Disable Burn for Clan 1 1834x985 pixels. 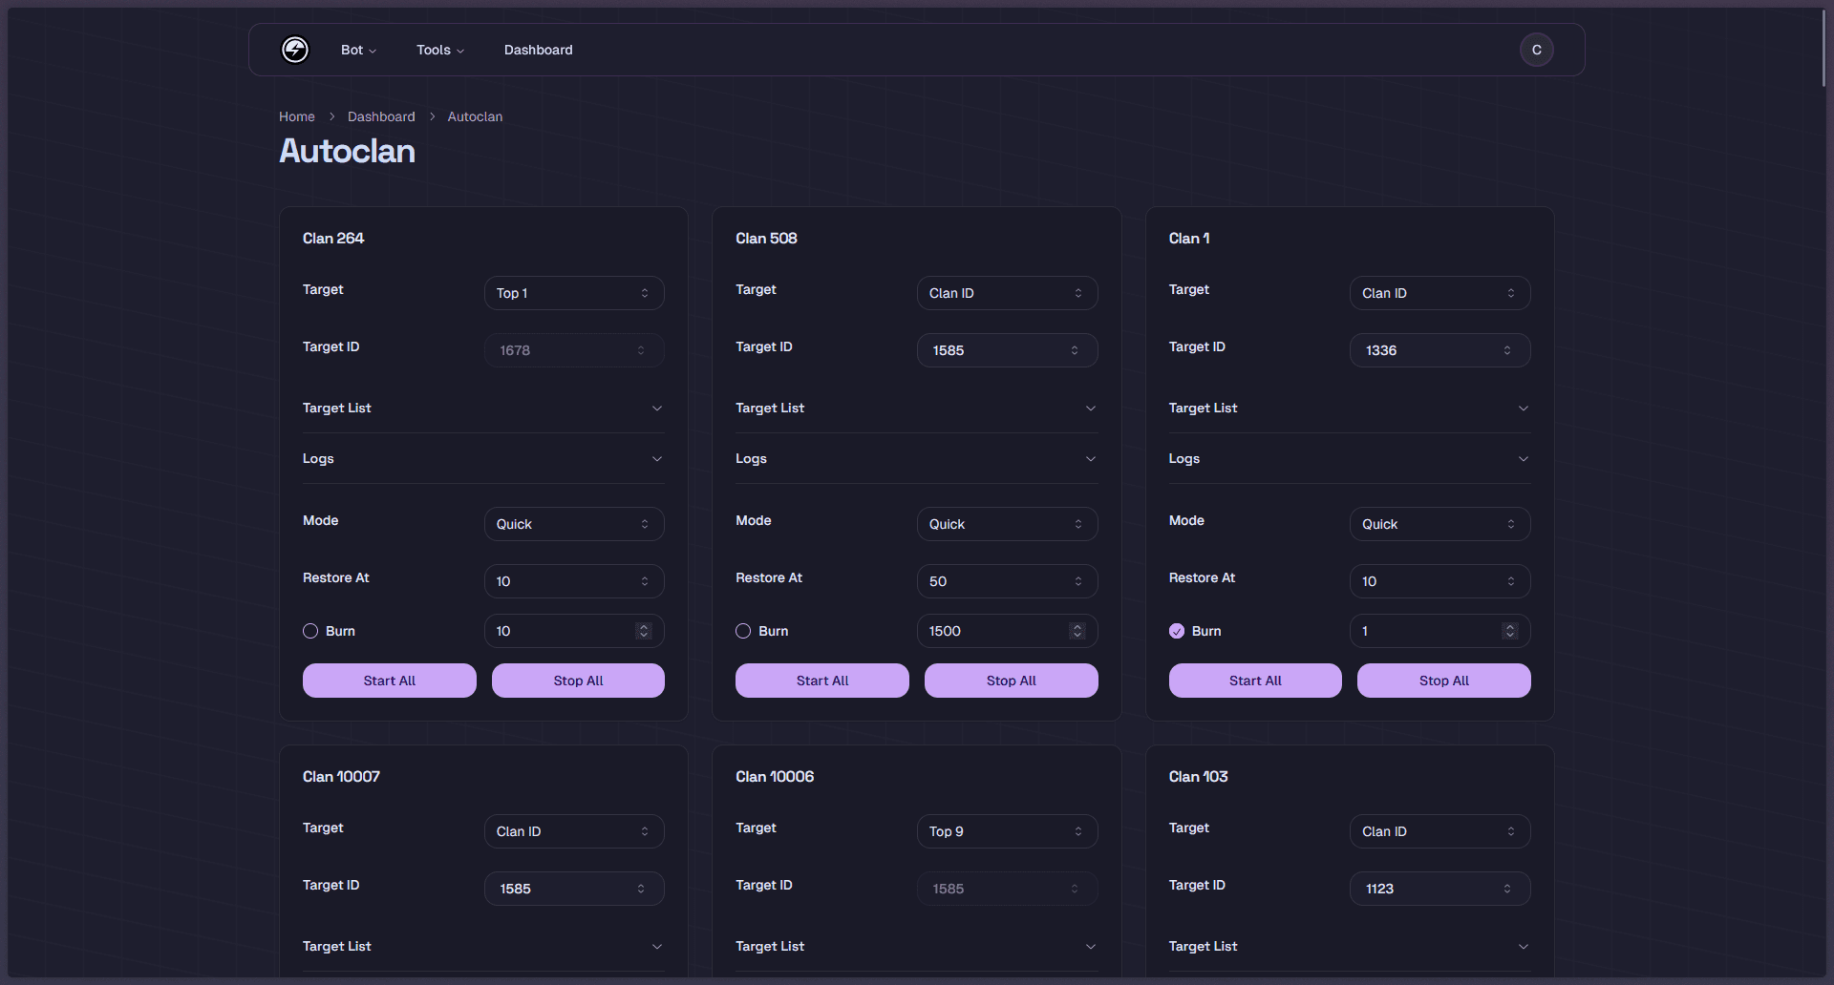pyautogui.click(x=1176, y=631)
